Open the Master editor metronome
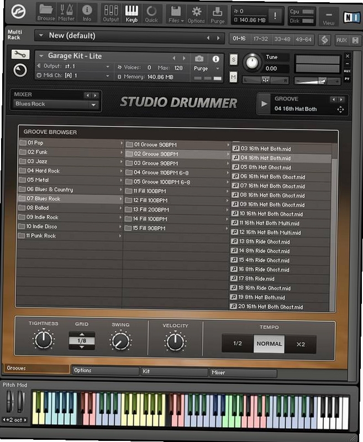 click(x=66, y=13)
